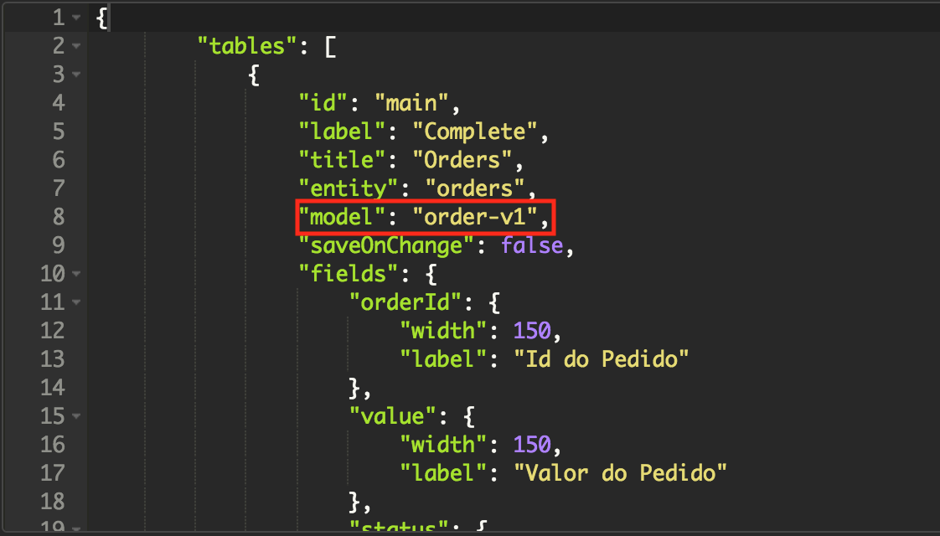The height and width of the screenshot is (536, 940).
Task: Collapse the "value" block fold arrow on line 15
Action: [x=76, y=415]
